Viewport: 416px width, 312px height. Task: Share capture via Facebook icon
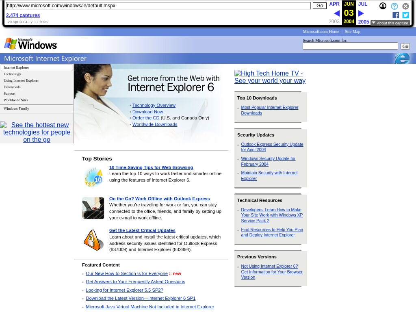click(396, 15)
